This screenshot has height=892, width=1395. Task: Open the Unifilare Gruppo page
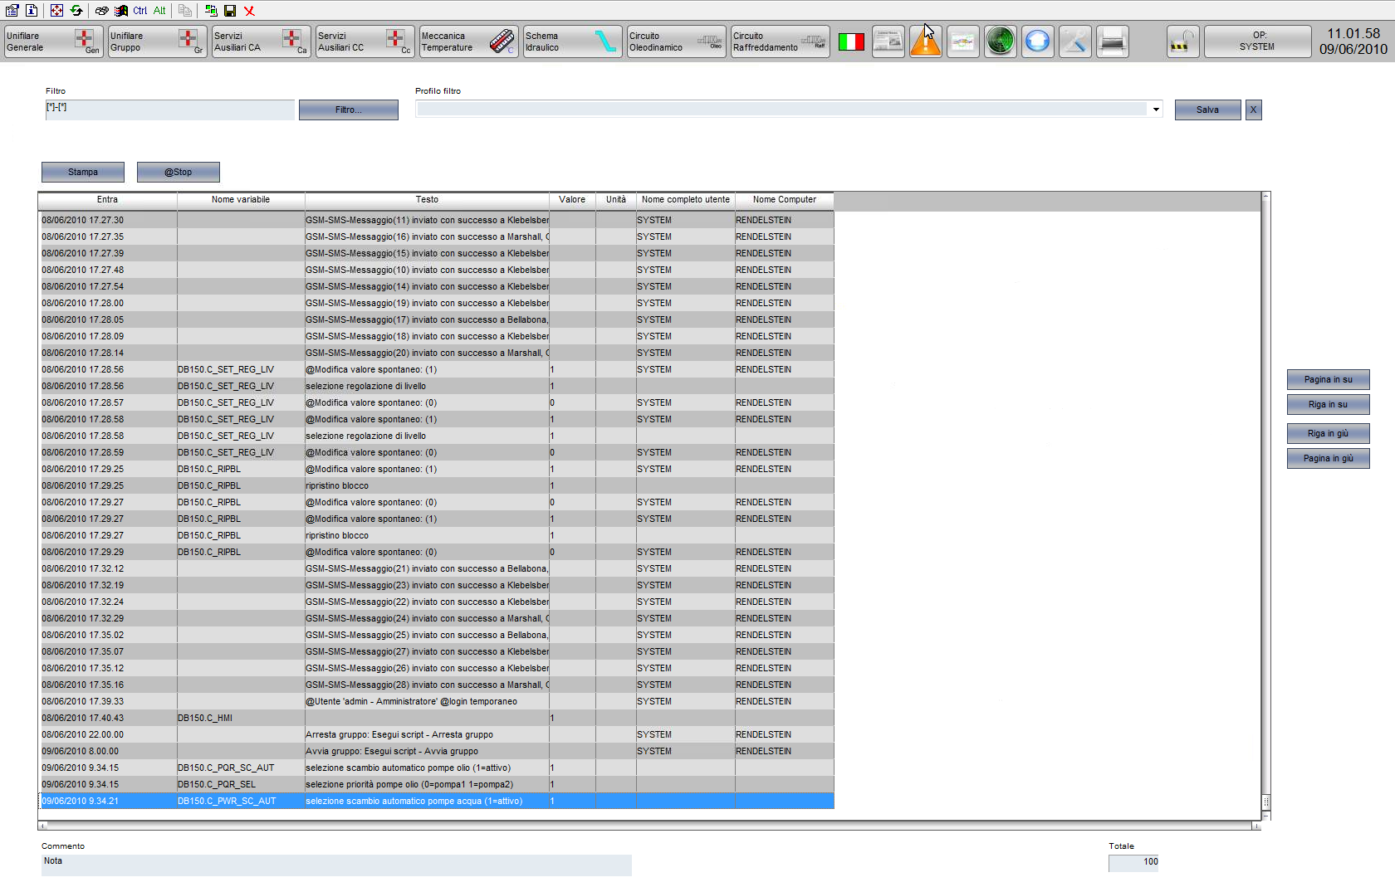[x=158, y=41]
